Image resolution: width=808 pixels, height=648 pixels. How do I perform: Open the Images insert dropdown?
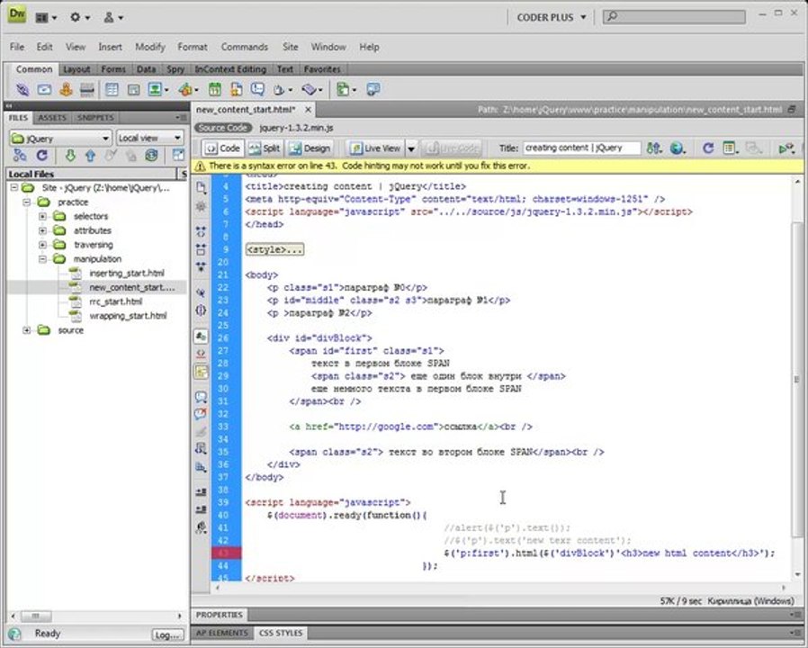(158, 90)
